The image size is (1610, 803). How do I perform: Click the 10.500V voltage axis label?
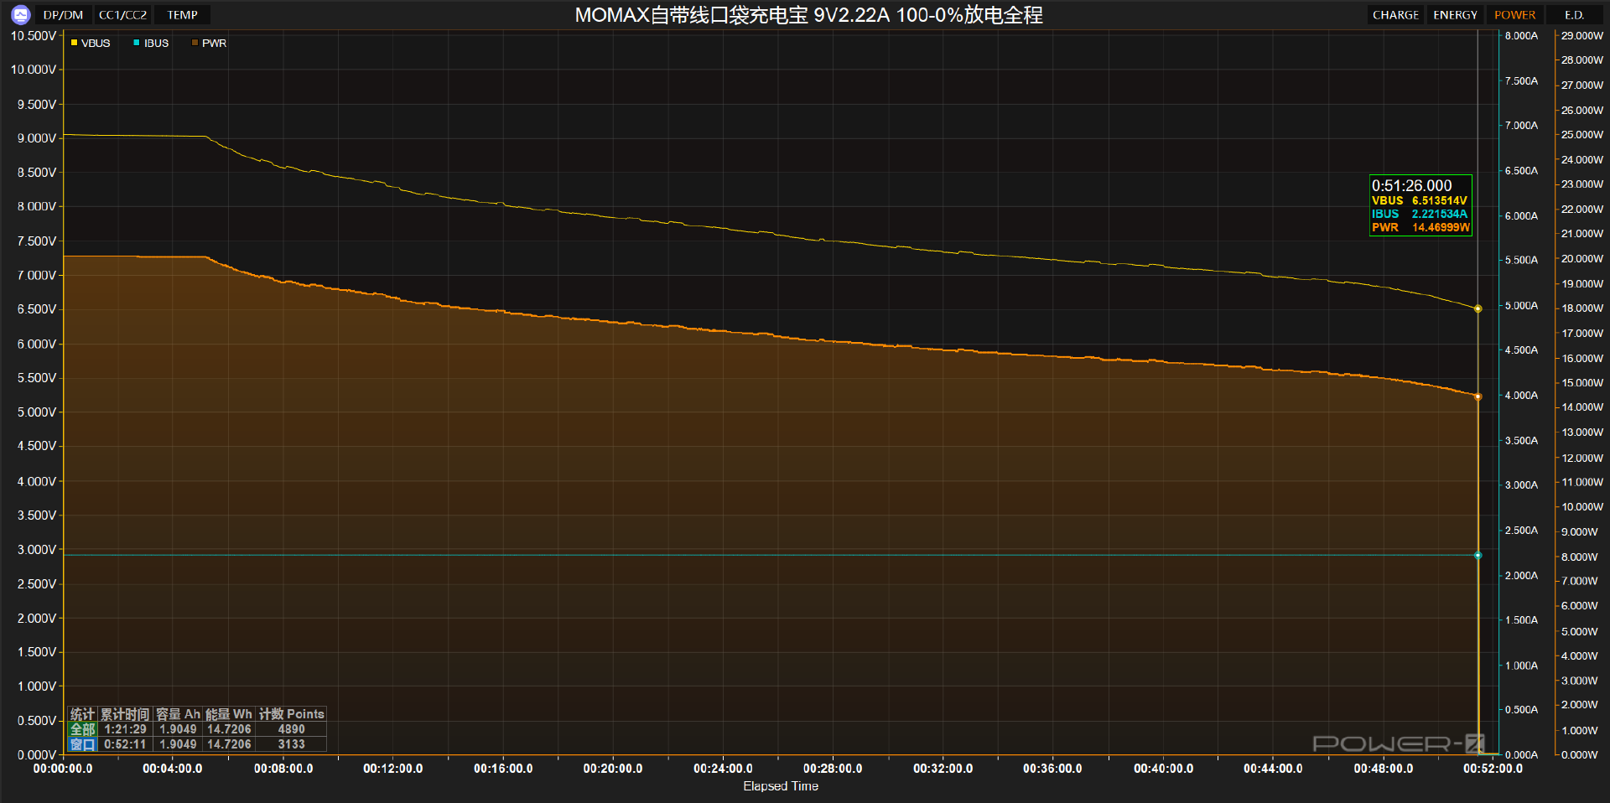[34, 36]
